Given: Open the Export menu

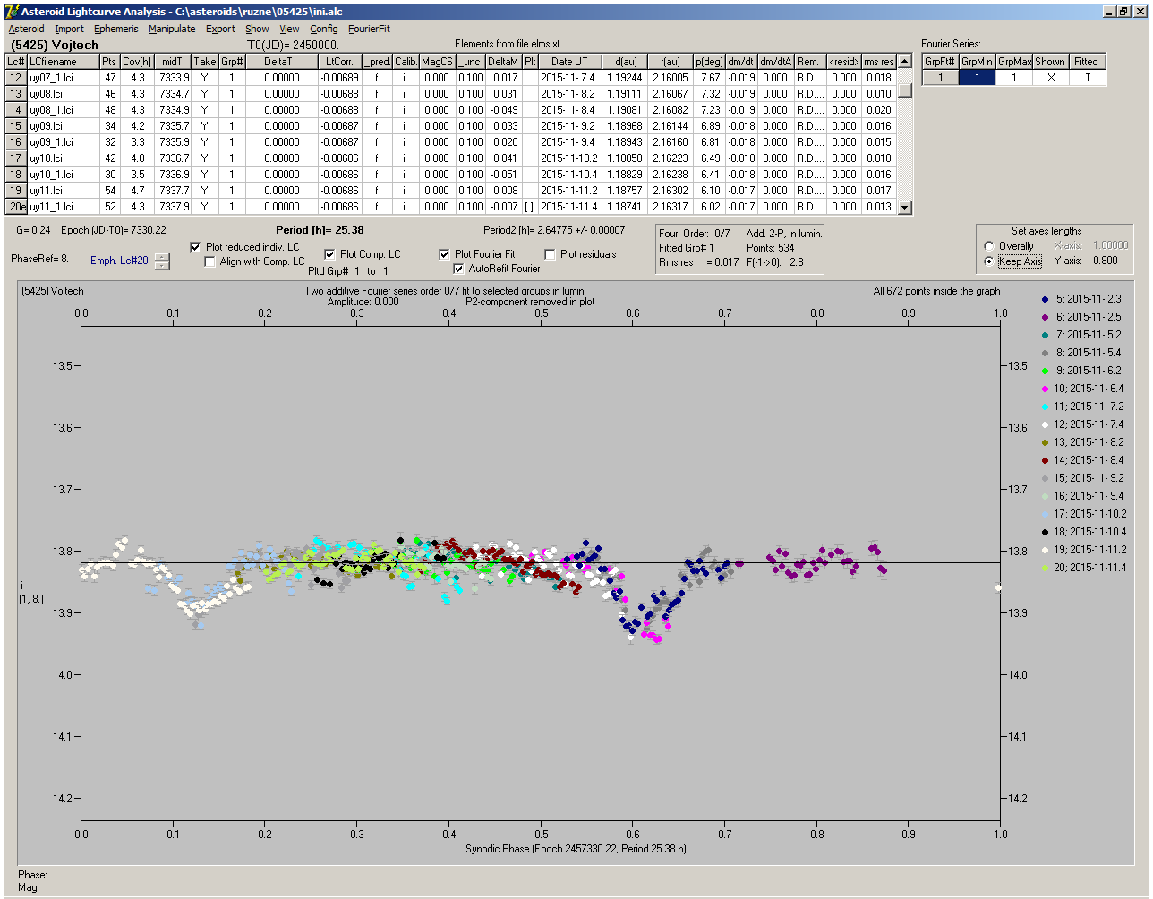Looking at the screenshot, I should pyautogui.click(x=220, y=29).
